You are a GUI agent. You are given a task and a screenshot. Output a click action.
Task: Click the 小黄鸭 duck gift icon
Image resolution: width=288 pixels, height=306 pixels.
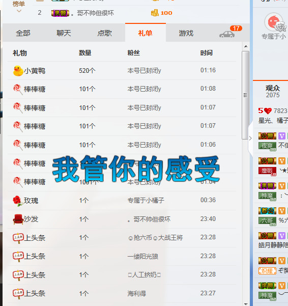click(x=18, y=71)
